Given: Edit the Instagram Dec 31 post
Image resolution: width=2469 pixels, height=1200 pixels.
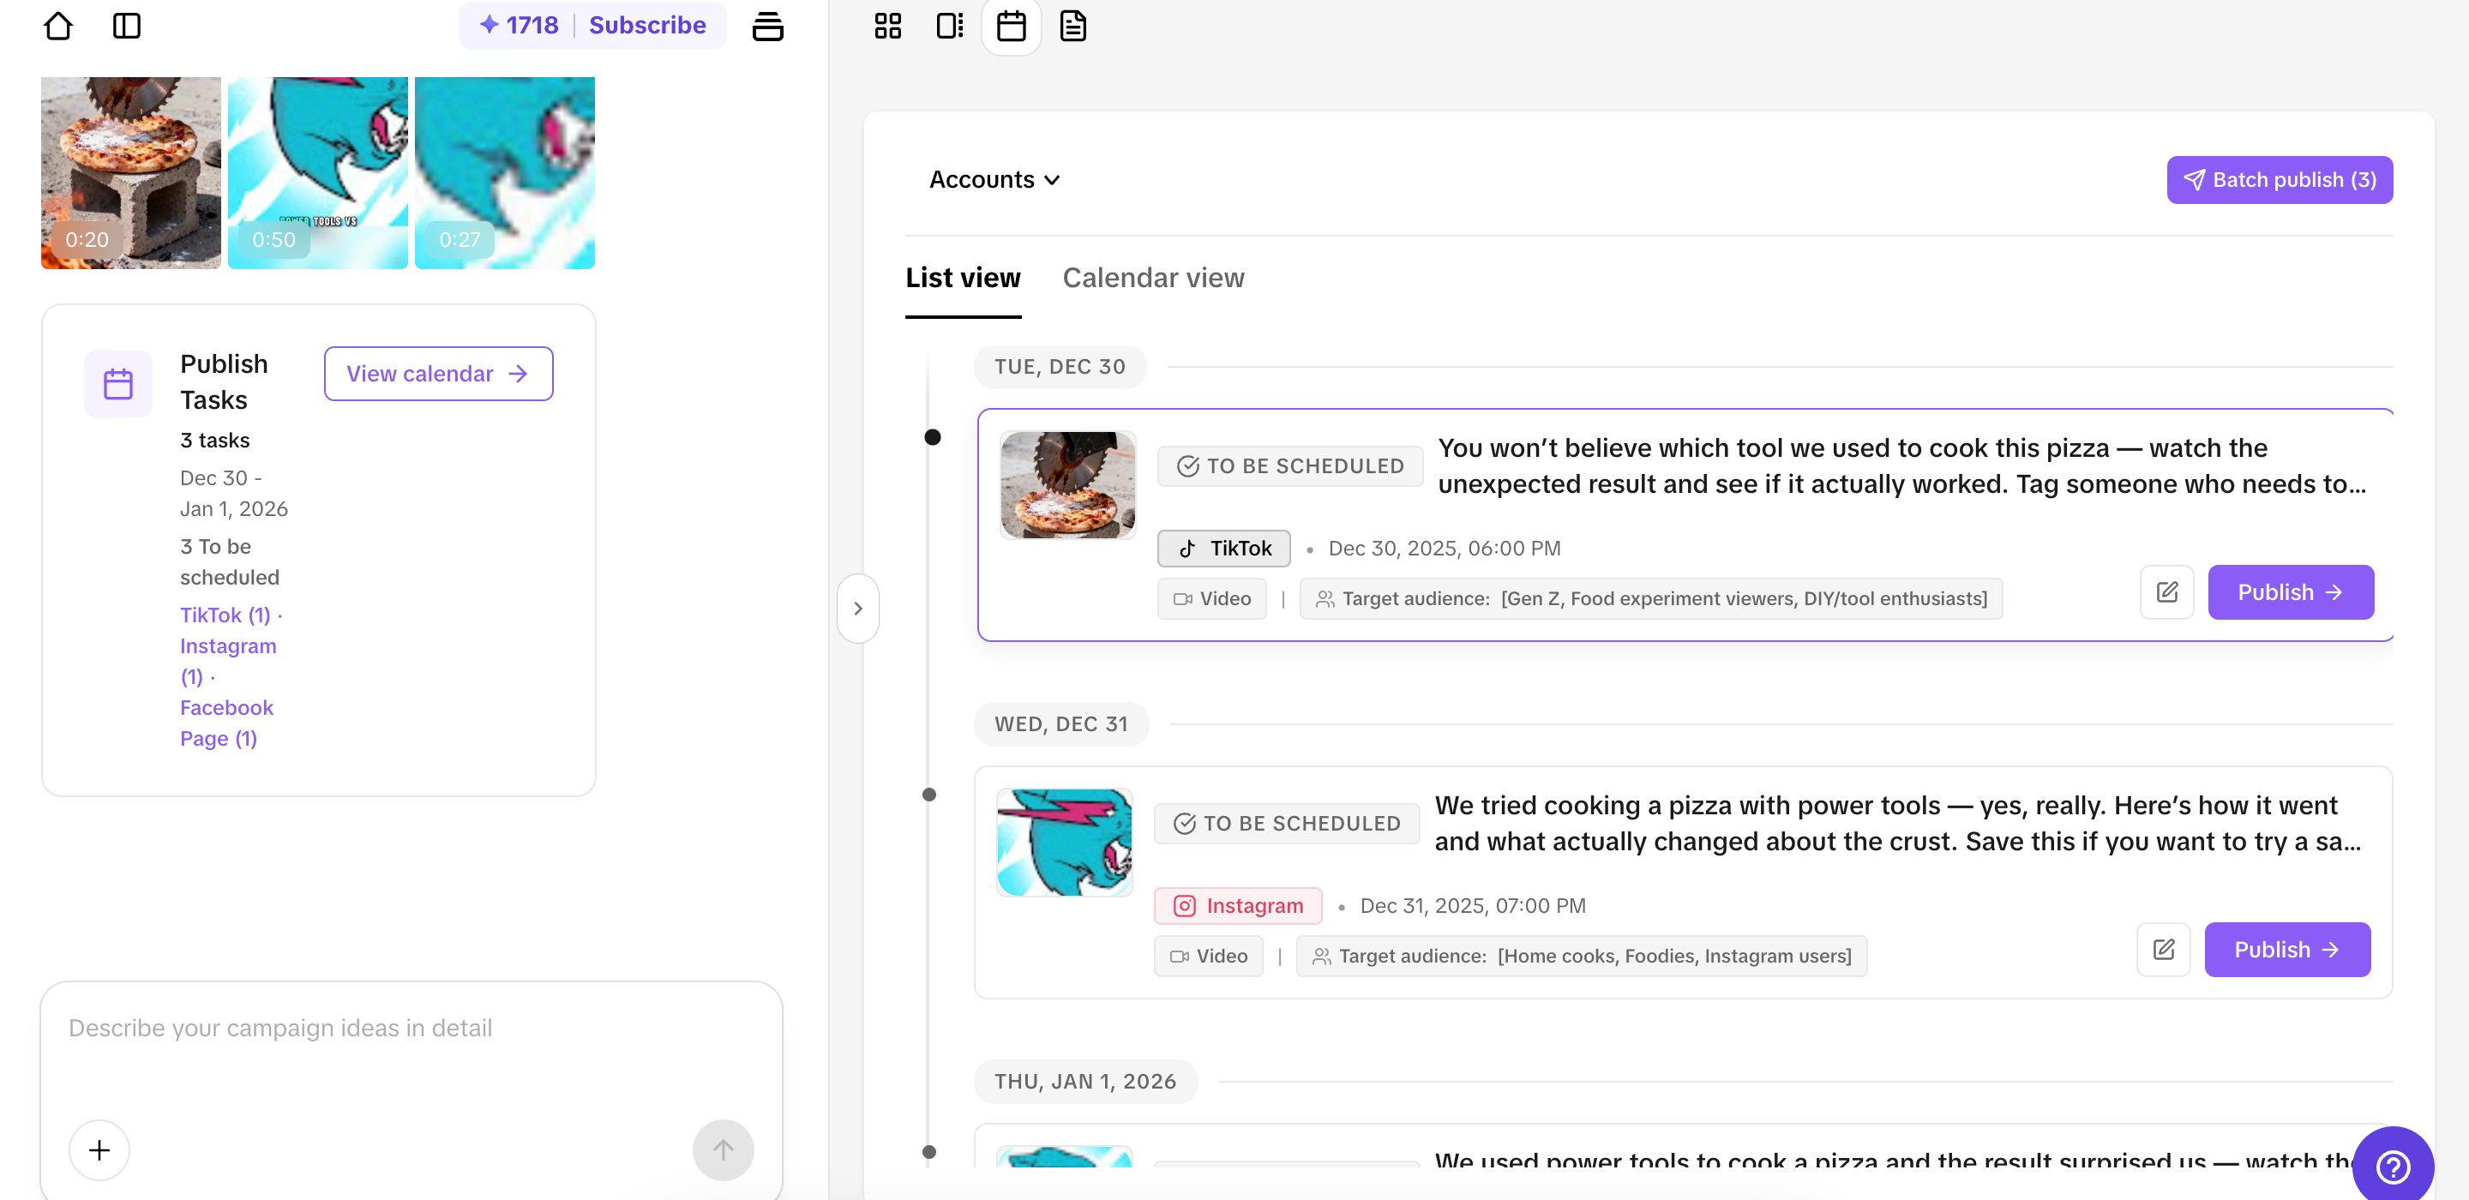Looking at the screenshot, I should click(2162, 950).
